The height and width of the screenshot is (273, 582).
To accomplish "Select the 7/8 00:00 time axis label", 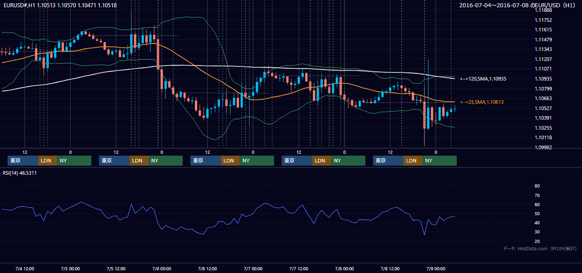I will (x=344, y=268).
